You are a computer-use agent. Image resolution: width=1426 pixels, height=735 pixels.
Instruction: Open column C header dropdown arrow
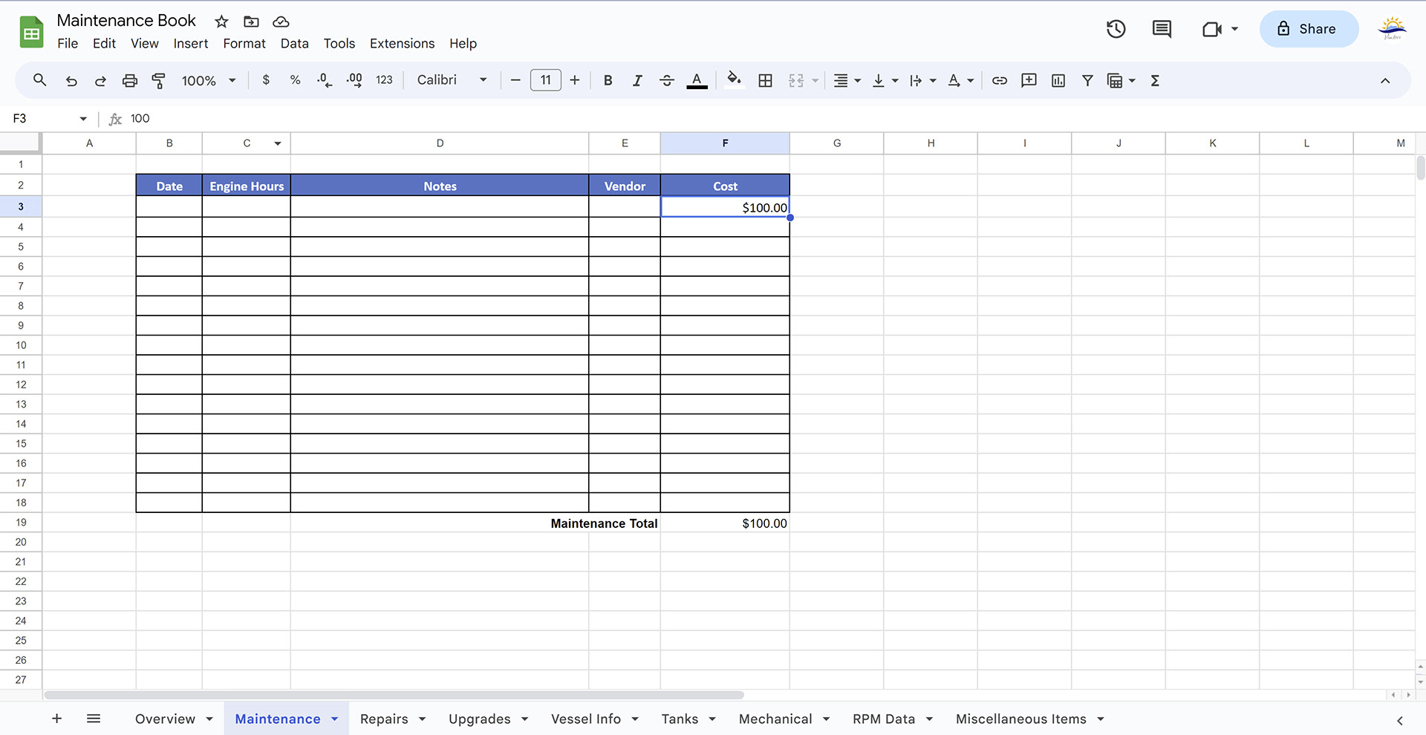(x=278, y=143)
